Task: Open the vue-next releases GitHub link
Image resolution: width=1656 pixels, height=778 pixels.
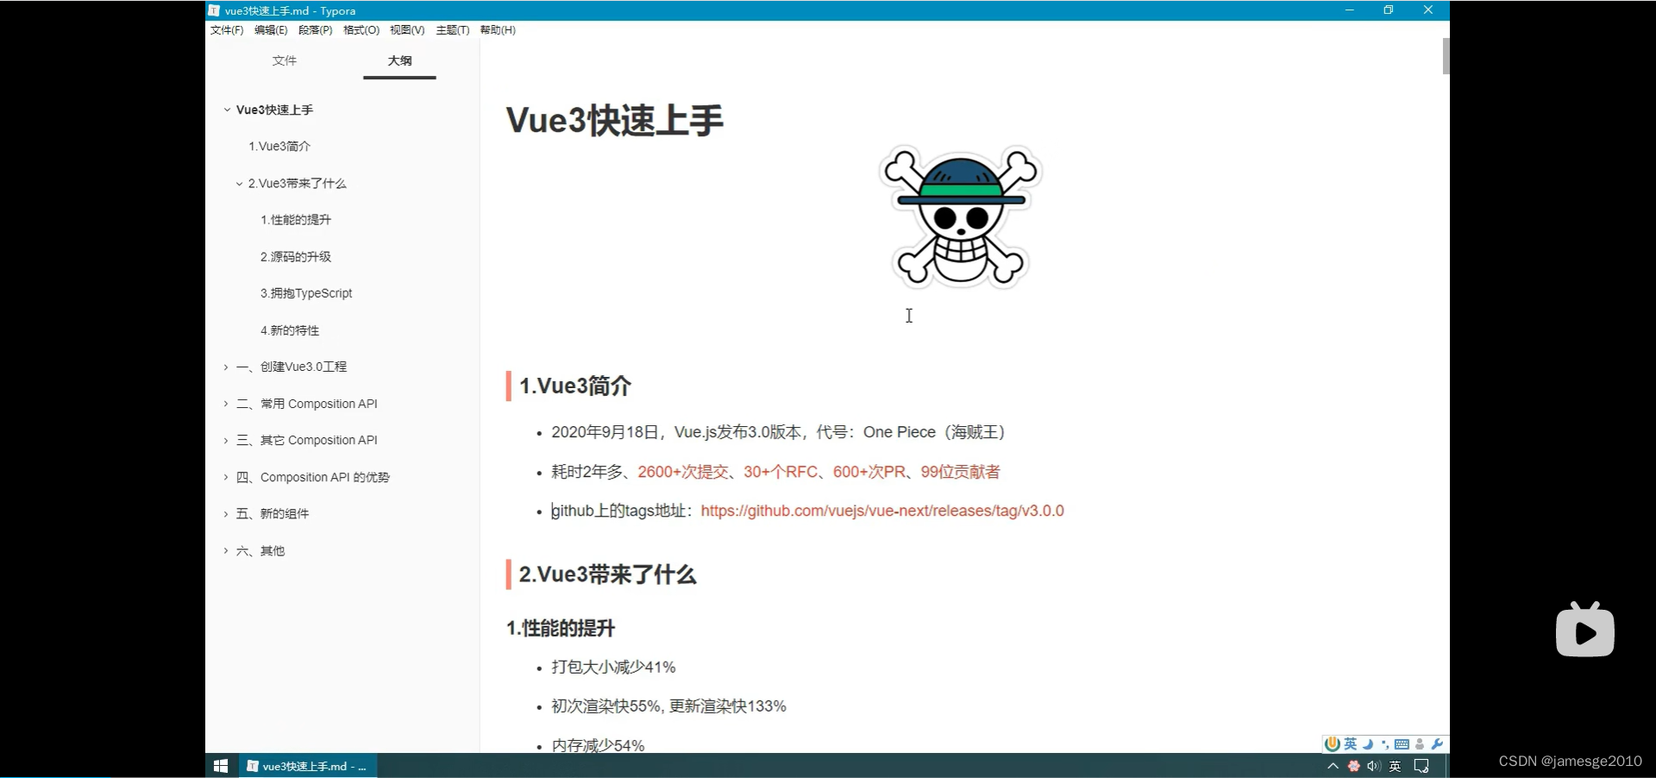Action: click(882, 511)
